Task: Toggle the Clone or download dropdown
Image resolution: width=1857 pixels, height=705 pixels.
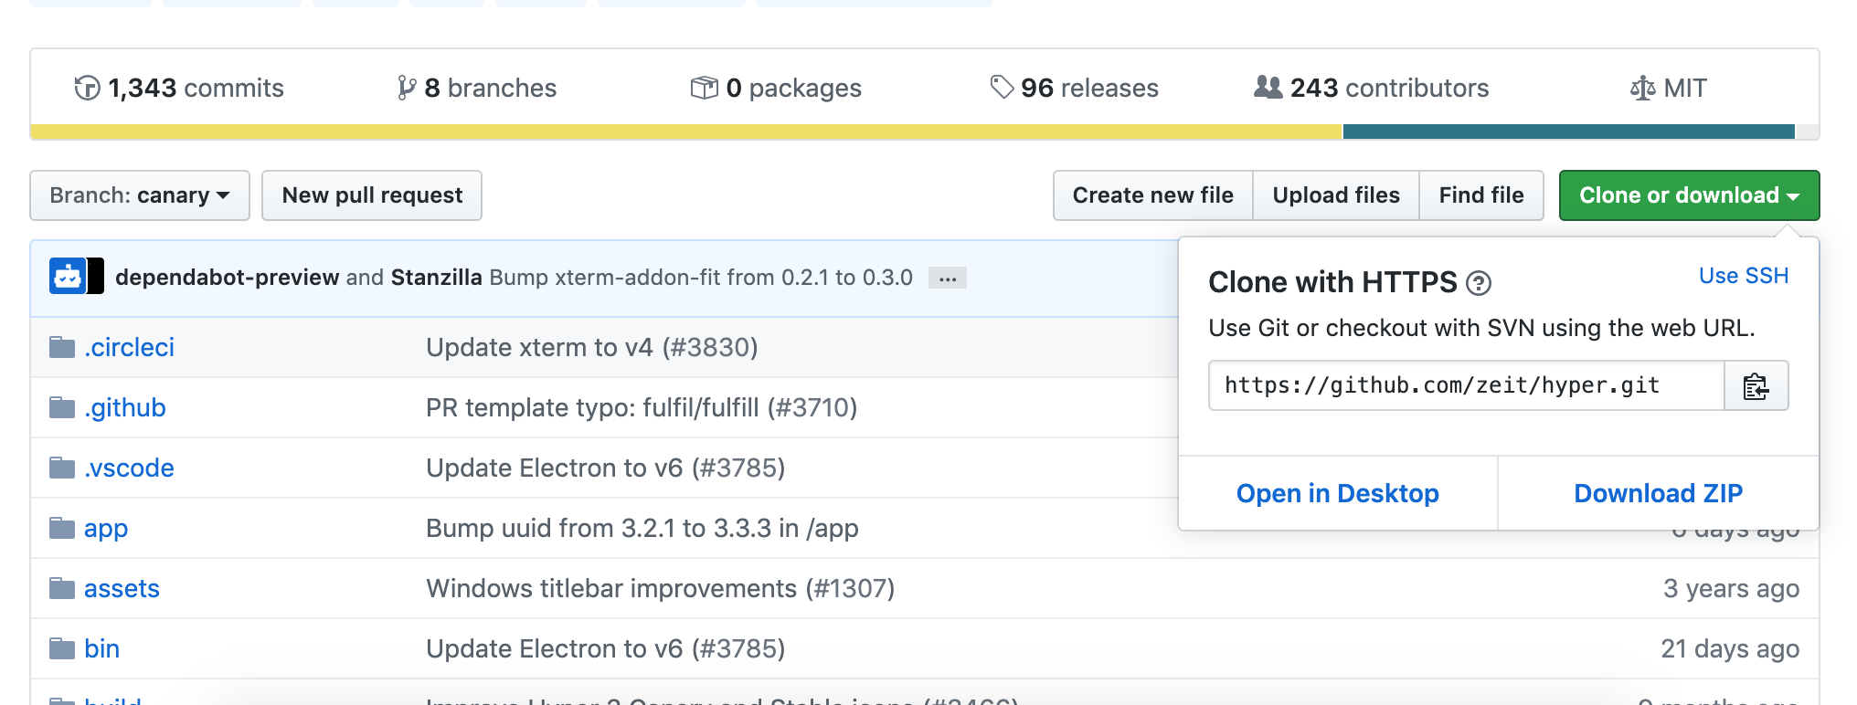Action: tap(1689, 195)
